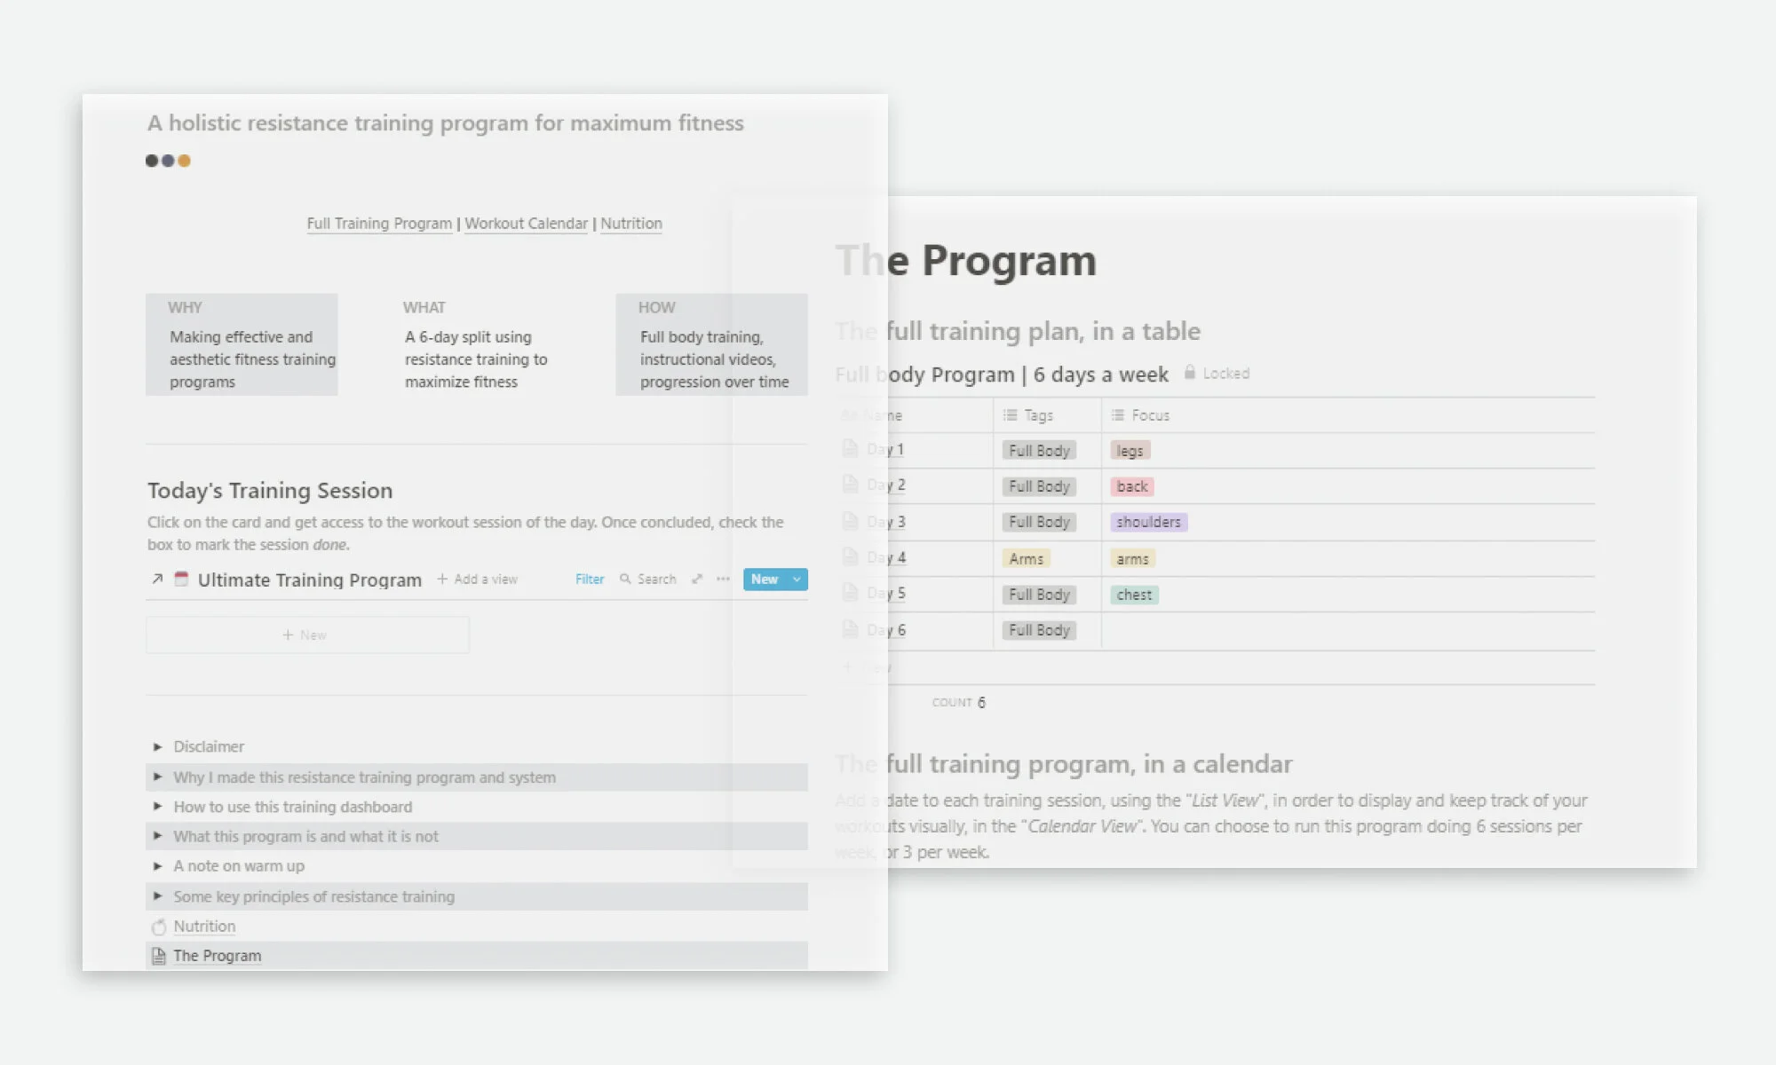Open the three-dots database options menu
The height and width of the screenshot is (1065, 1776).
pos(723,579)
